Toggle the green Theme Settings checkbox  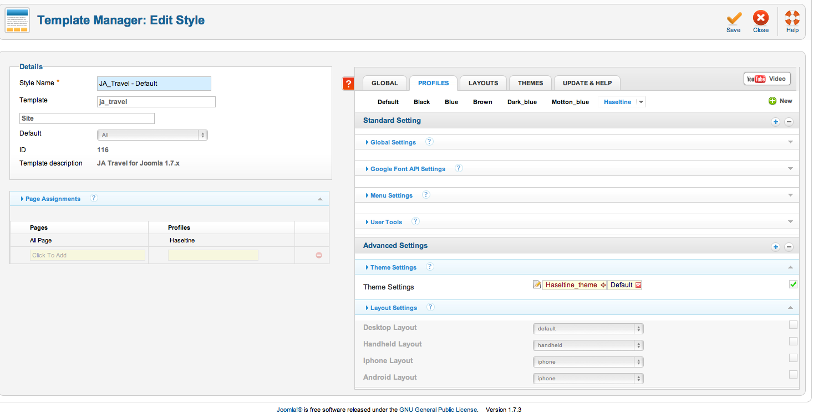(793, 284)
